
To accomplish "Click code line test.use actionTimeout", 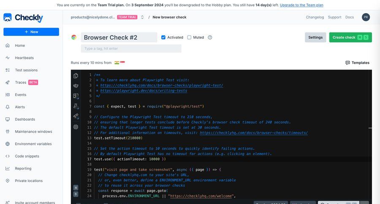I will pos(130,159).
